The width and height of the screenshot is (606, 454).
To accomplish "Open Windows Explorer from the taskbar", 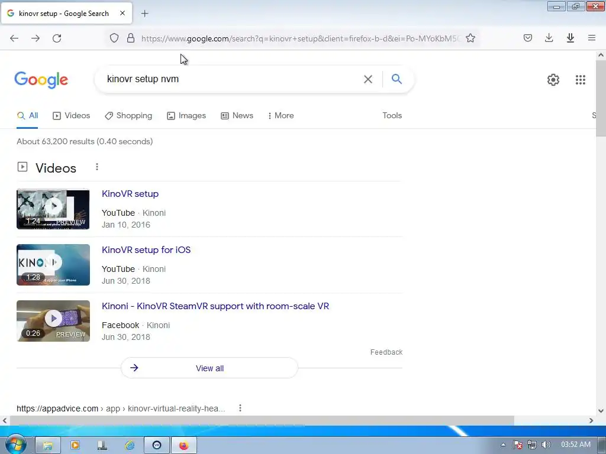I will 47,446.
